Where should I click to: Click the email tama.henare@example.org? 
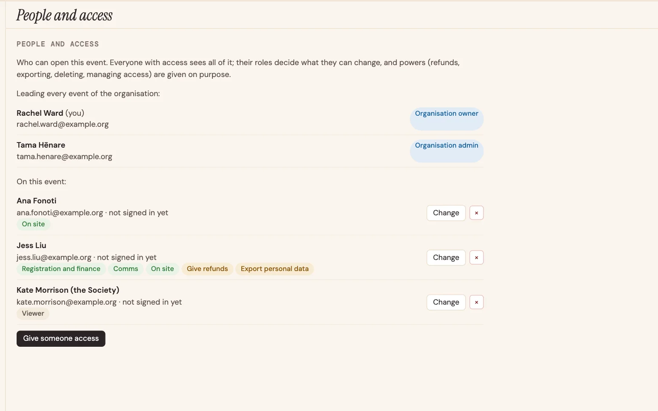tap(64, 157)
